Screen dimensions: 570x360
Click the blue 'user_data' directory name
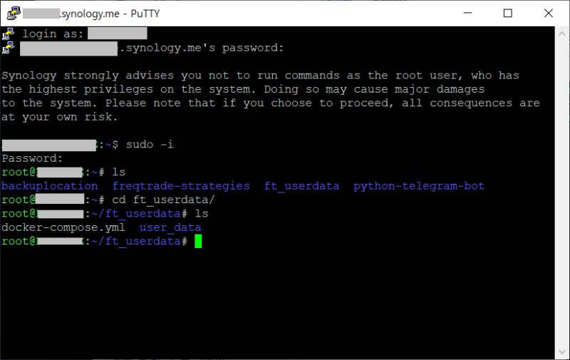(x=170, y=227)
